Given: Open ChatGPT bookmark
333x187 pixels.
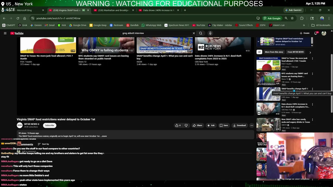Looking at the screenshot, I should click(x=9, y=25).
